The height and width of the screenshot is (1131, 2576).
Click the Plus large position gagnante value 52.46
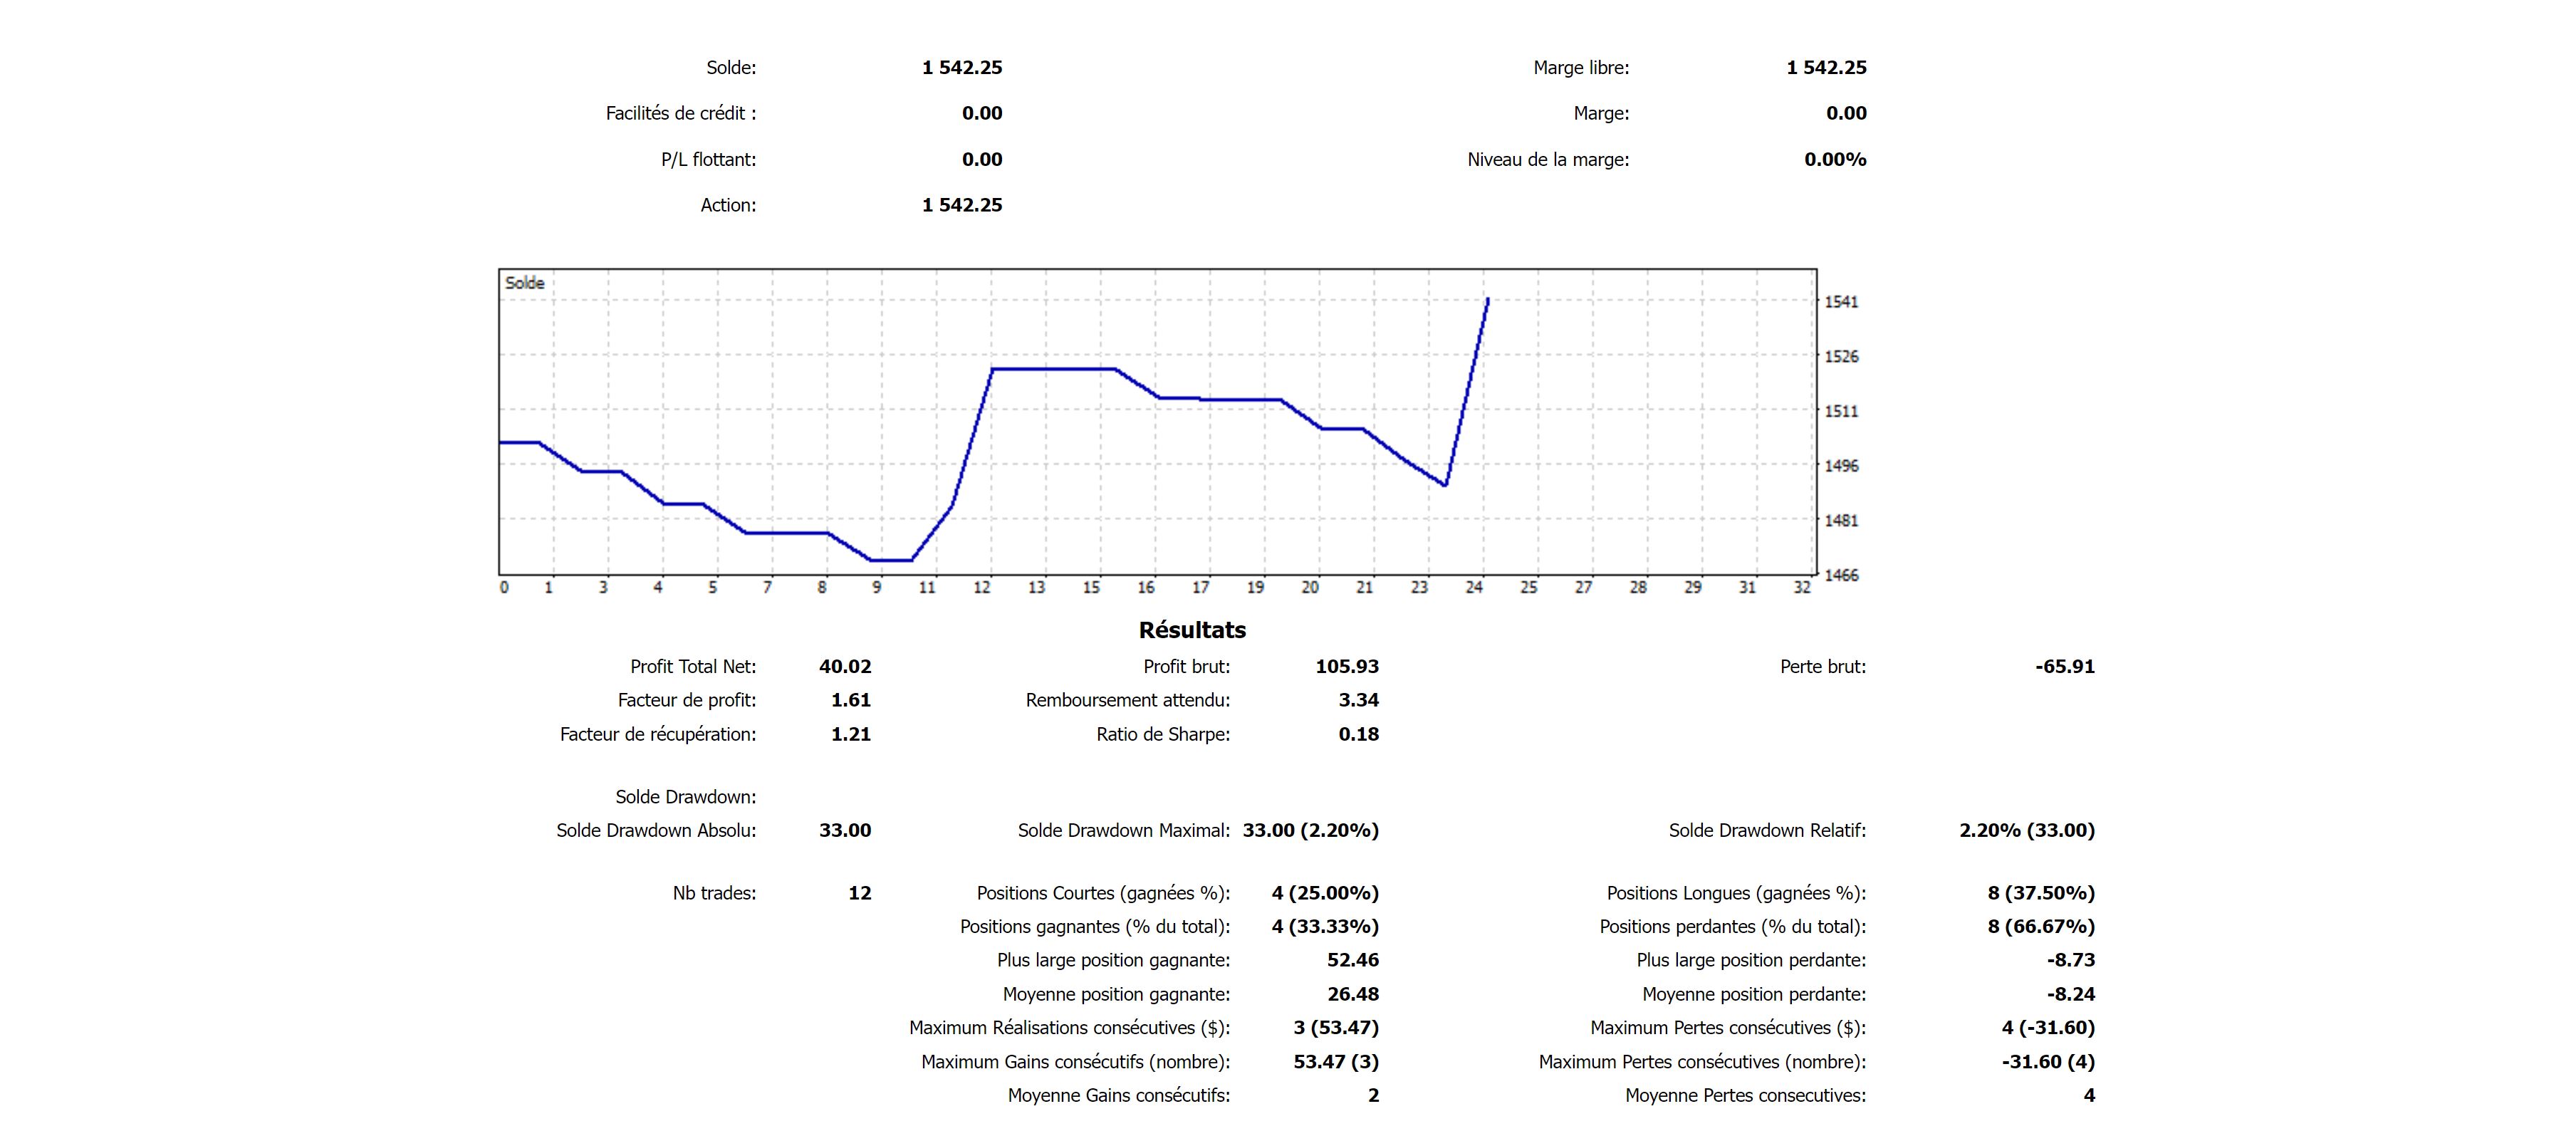pos(1352,960)
